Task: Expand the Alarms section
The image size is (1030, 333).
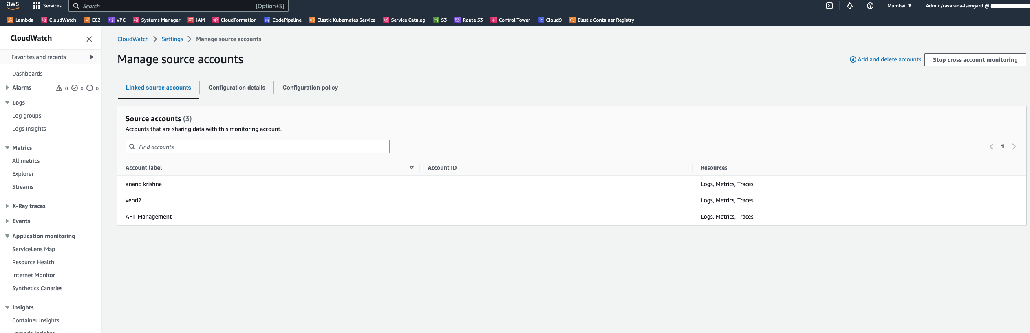Action: pyautogui.click(x=7, y=88)
